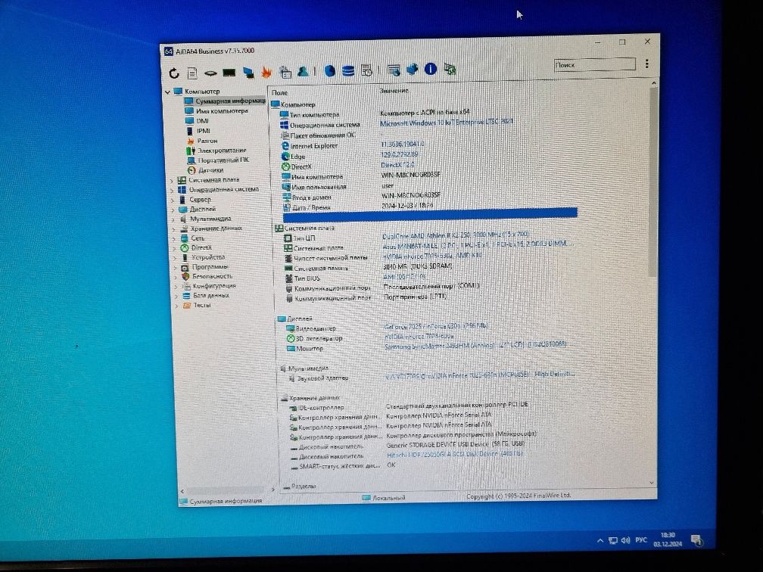Click the blue info circle icon

pos(431,69)
